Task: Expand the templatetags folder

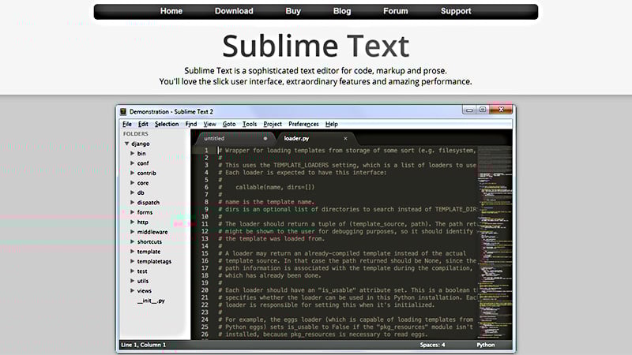Action: [x=133, y=261]
